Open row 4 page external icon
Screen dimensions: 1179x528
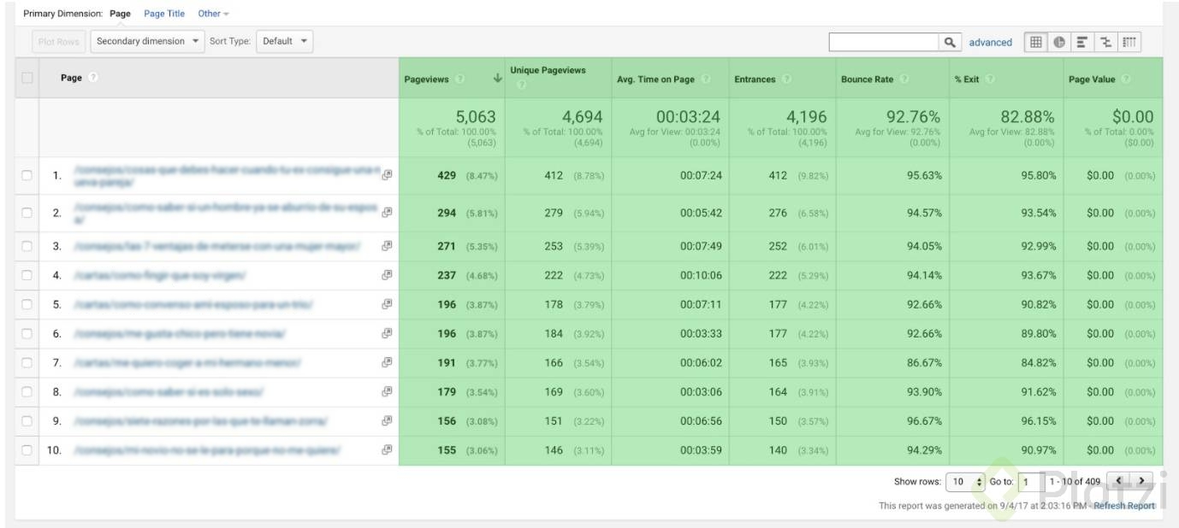(387, 275)
